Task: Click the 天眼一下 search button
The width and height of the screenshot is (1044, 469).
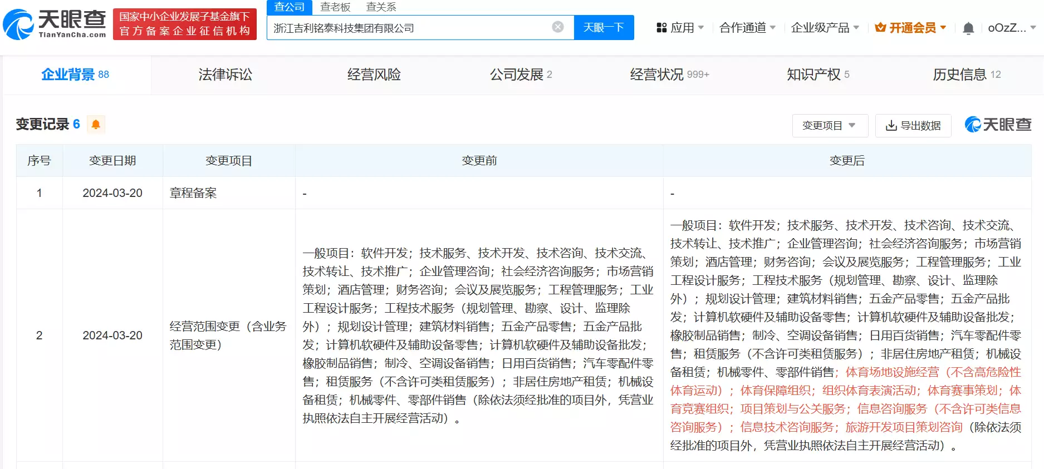Action: [x=604, y=27]
